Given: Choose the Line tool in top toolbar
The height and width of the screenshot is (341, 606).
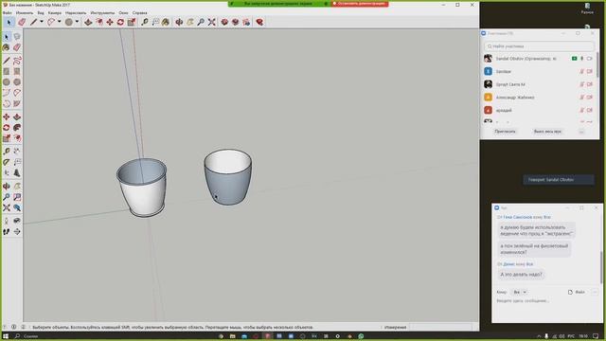Looking at the screenshot, I should coord(34,22).
